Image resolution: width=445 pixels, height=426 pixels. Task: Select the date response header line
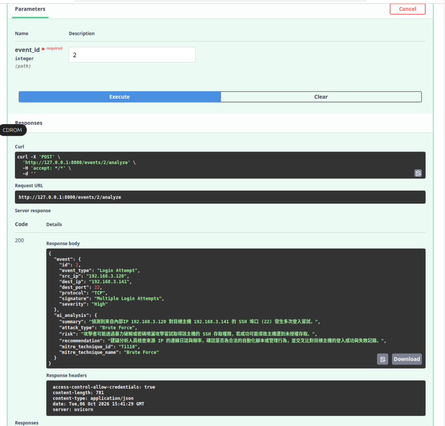99,404
